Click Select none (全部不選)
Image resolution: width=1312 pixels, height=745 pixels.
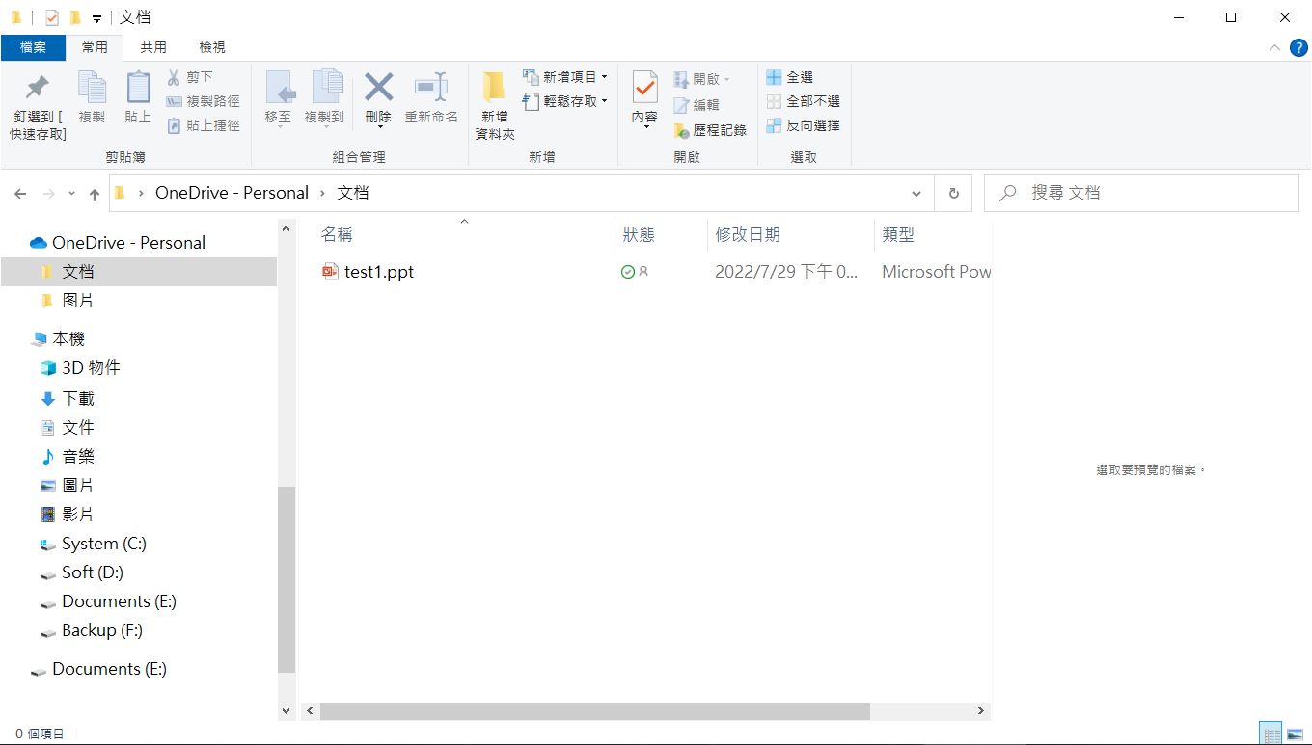click(803, 101)
